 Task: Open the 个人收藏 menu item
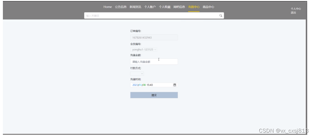coord(165,7)
